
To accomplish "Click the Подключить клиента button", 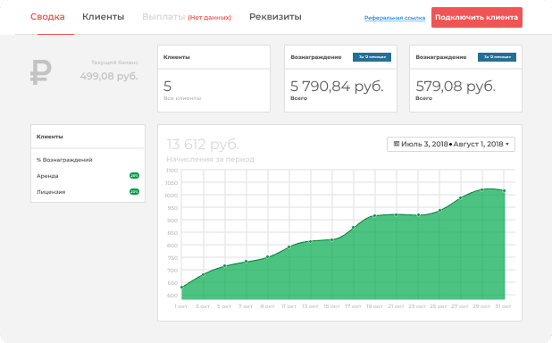I will (477, 17).
